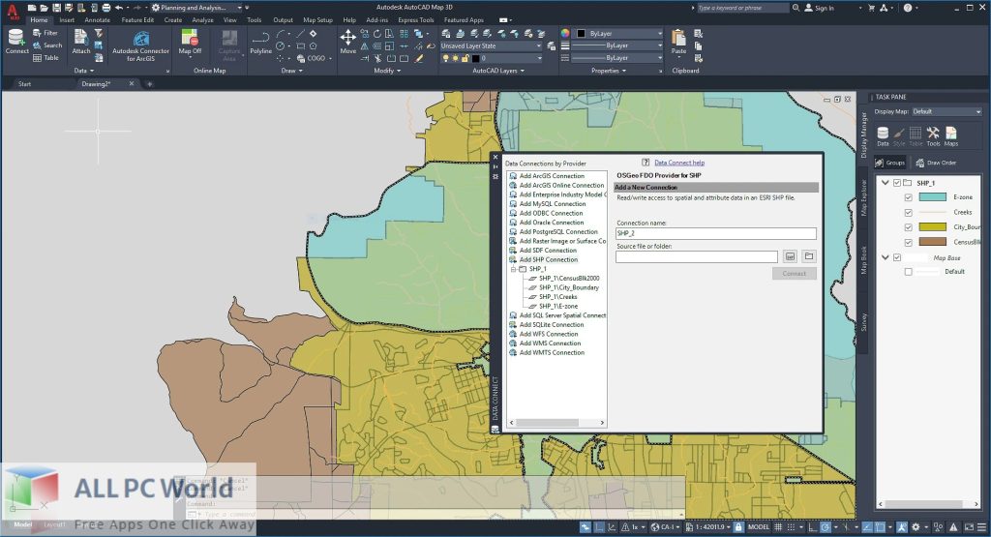
Task: Click the Connect button in Data Connect
Action: [795, 274]
